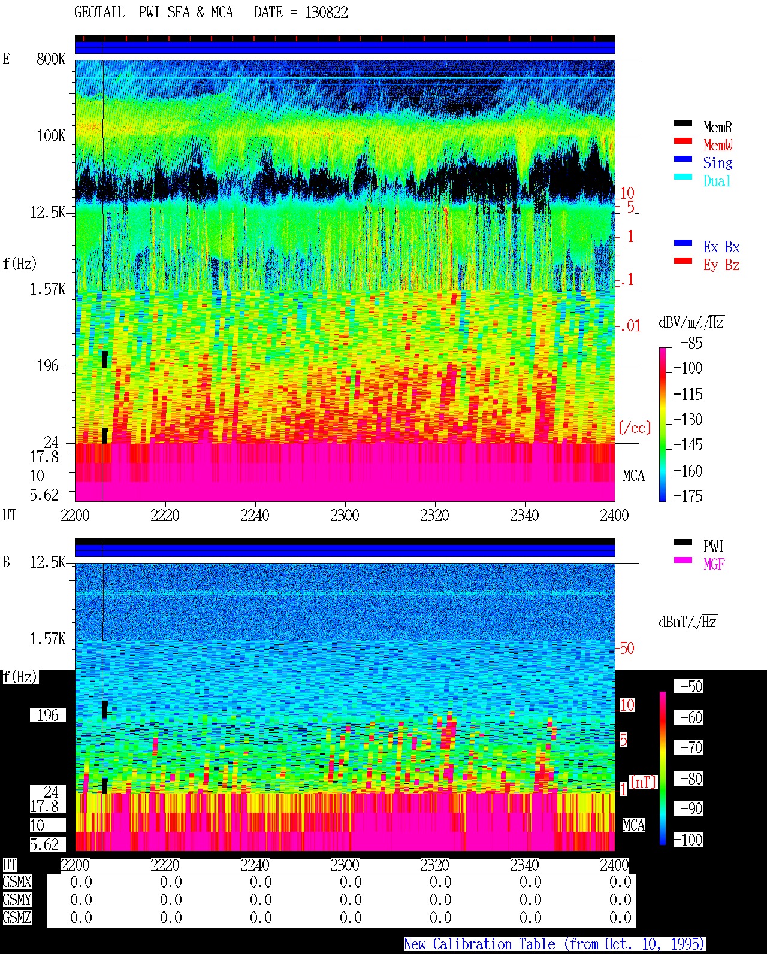767x954 pixels.
Task: Click the black MemR legend swatch
Action: pos(683,123)
